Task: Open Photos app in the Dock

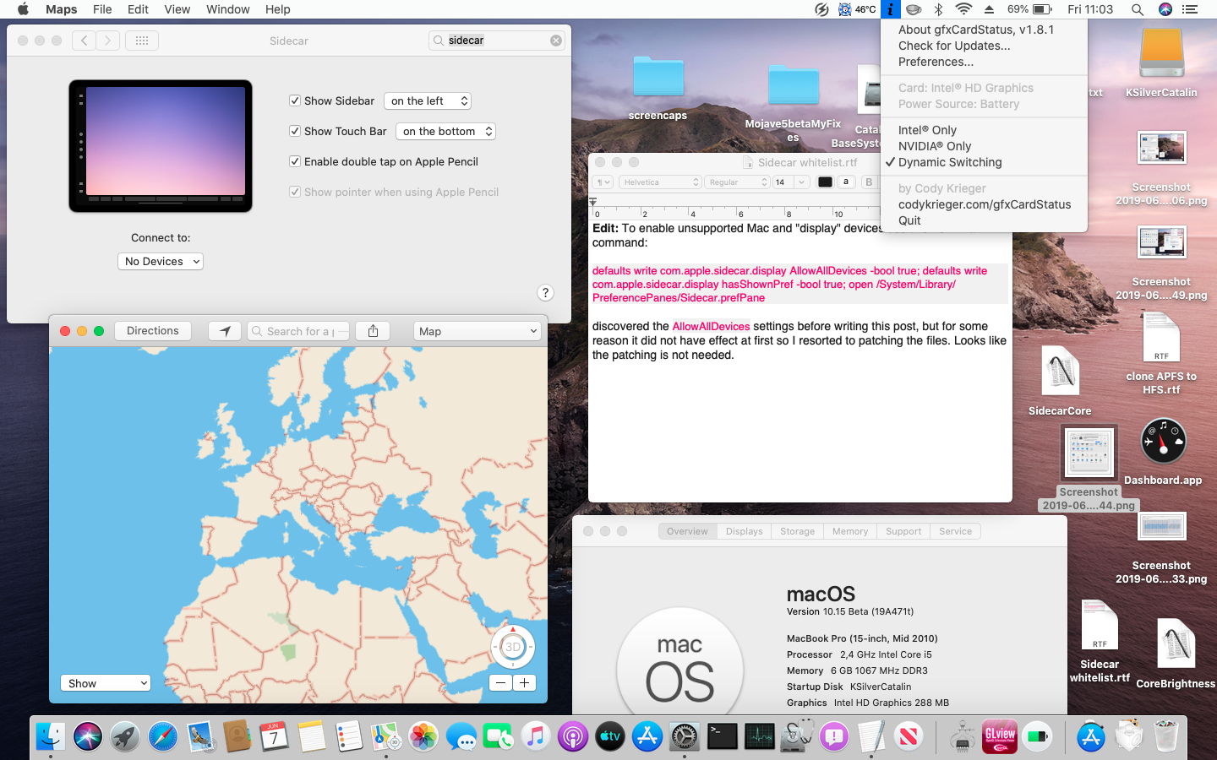Action: click(x=423, y=736)
